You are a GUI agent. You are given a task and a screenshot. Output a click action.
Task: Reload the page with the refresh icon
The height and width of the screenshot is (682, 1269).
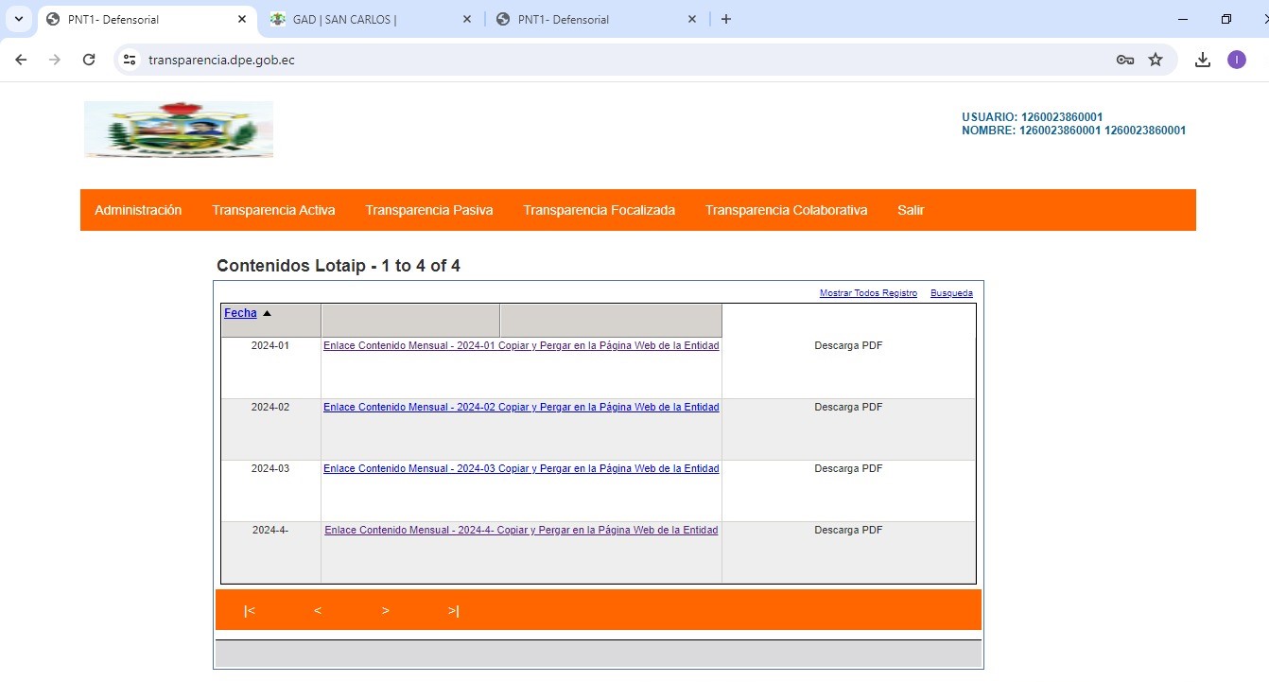(x=89, y=60)
